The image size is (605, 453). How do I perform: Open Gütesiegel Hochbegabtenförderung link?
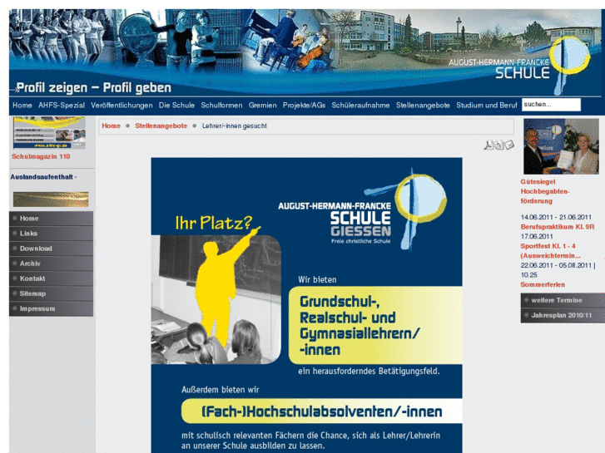point(545,191)
